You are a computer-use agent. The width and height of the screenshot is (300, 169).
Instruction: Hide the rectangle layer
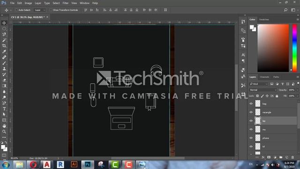click(x=251, y=112)
